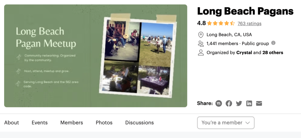Screen dimensions: 301x138
Task: Click the Public group info icon
Action: pos(273,43)
